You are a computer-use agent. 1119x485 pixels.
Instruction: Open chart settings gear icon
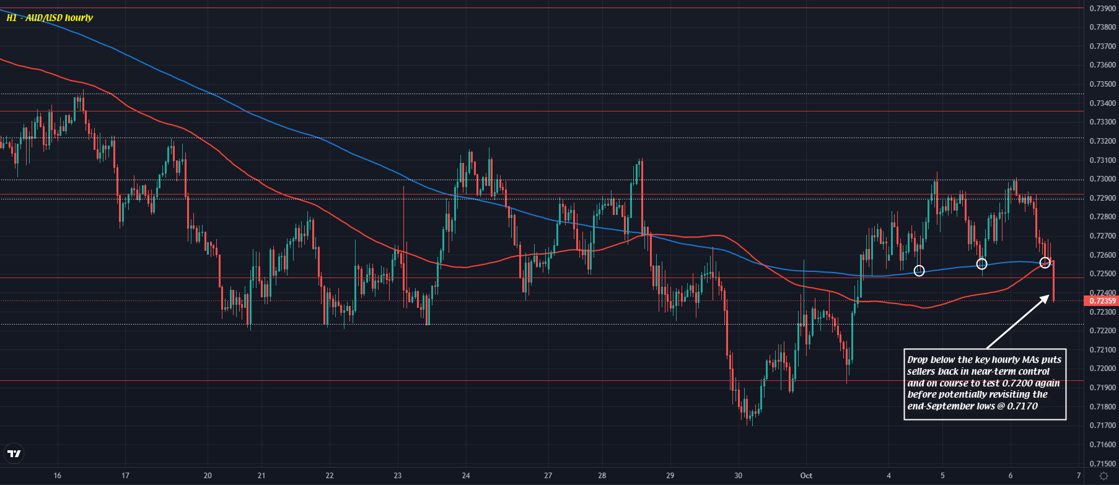(1104, 476)
